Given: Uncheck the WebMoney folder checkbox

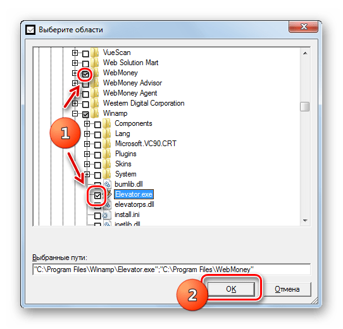Looking at the screenshot, I should tap(85, 75).
